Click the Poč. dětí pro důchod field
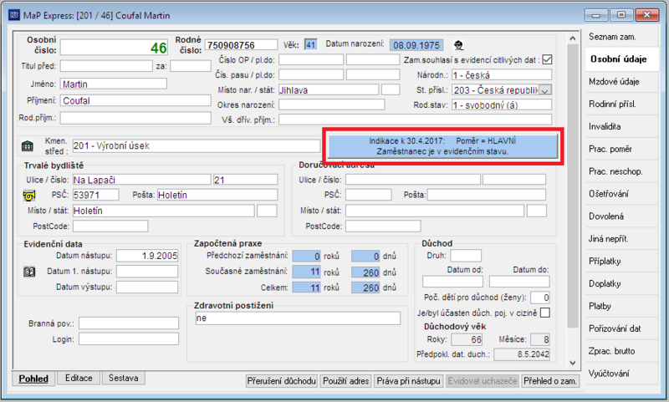Viewport: 669px width, 402px height. click(x=540, y=298)
